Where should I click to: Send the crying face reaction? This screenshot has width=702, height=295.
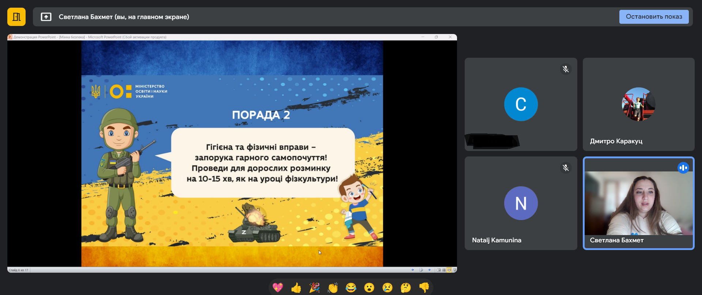coord(388,288)
